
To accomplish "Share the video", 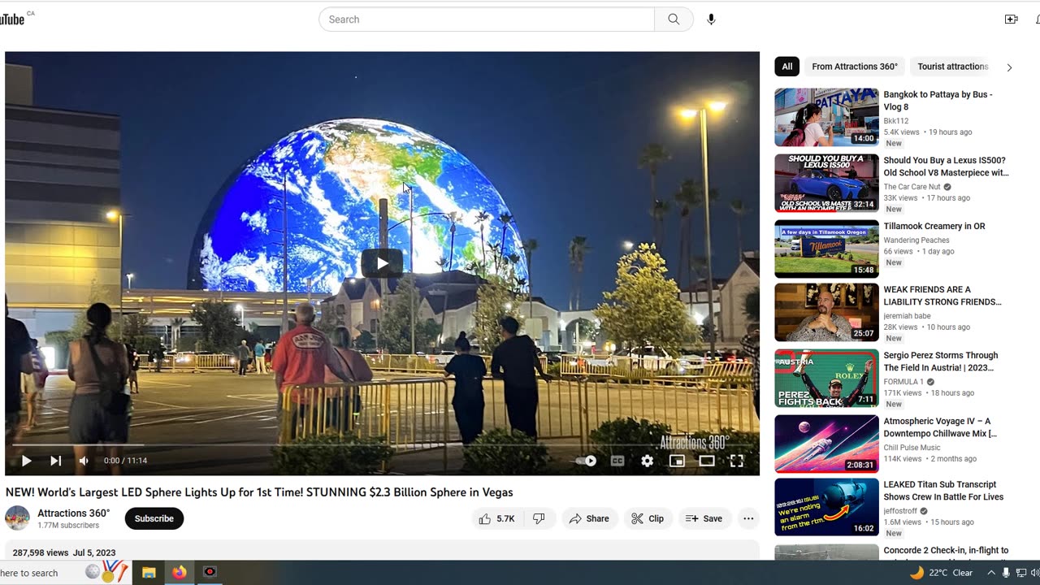I will coord(590,518).
